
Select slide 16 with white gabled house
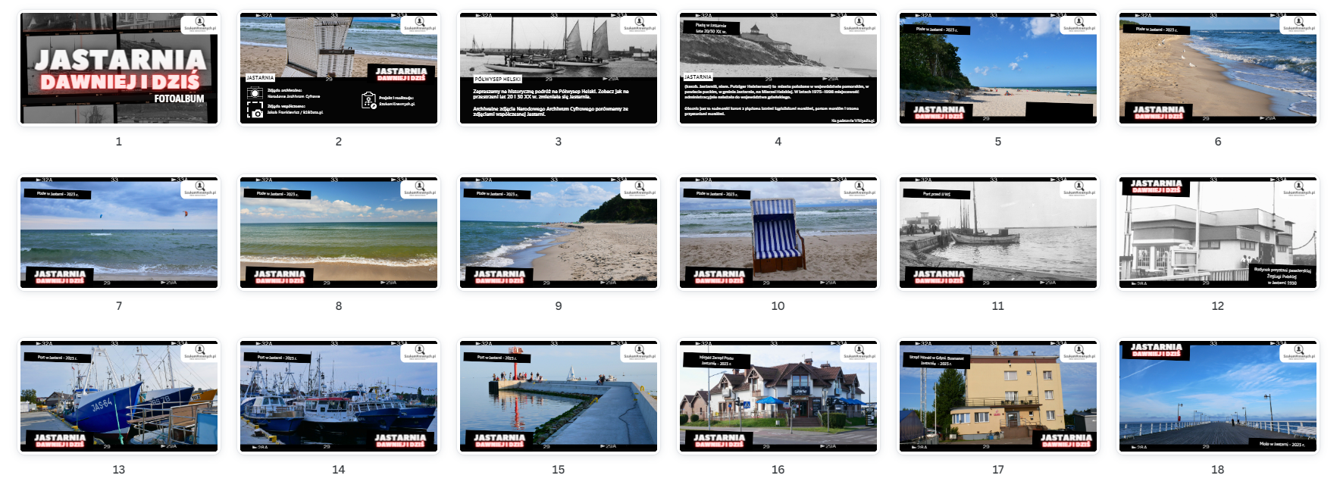(x=778, y=396)
